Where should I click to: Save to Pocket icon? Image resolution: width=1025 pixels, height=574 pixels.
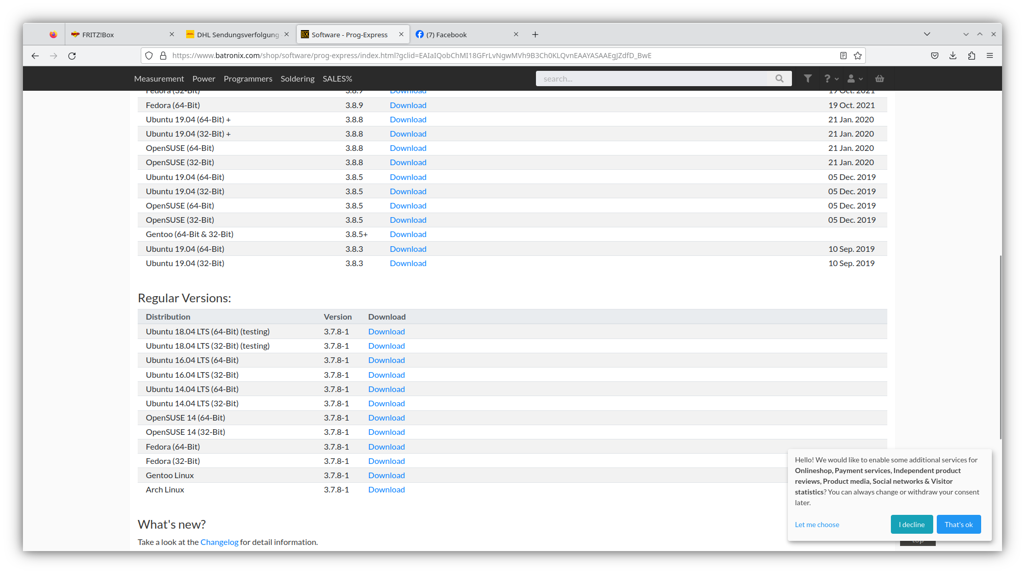(x=935, y=56)
